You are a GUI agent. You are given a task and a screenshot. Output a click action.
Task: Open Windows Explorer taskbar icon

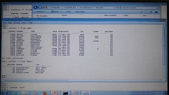coord(25,93)
